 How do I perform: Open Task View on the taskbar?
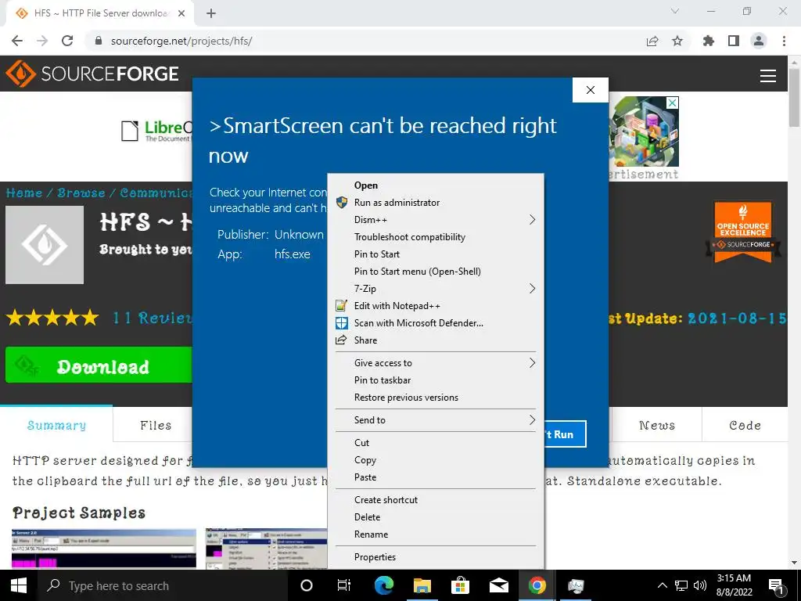click(344, 585)
